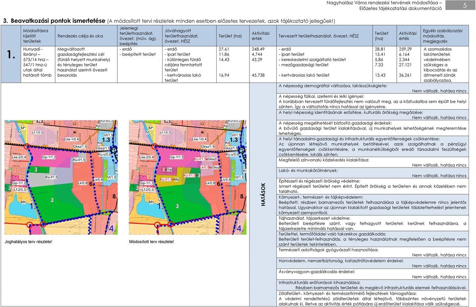The height and width of the screenshot is (307, 476).
Task: Select the "- beépített terület" entry
Action: (137, 55)
